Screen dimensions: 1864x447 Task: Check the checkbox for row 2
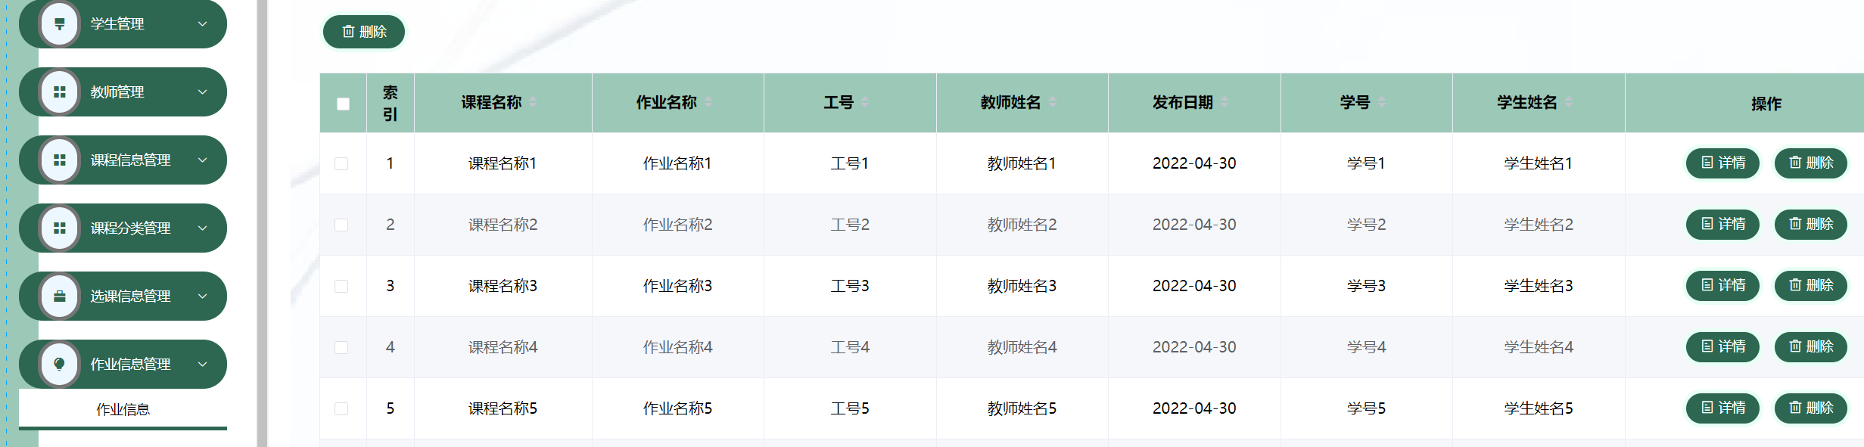343,225
